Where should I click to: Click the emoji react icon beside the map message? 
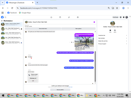[73, 42]
